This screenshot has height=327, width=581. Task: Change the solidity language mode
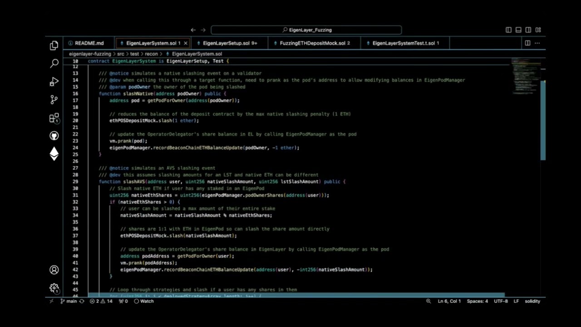click(x=532, y=301)
